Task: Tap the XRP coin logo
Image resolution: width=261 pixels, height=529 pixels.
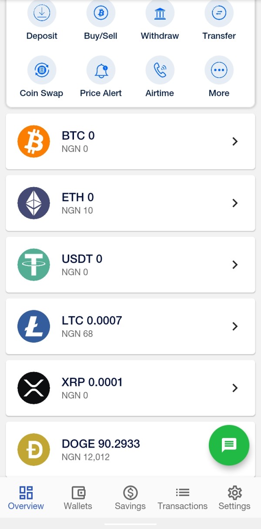Action: coord(34,388)
